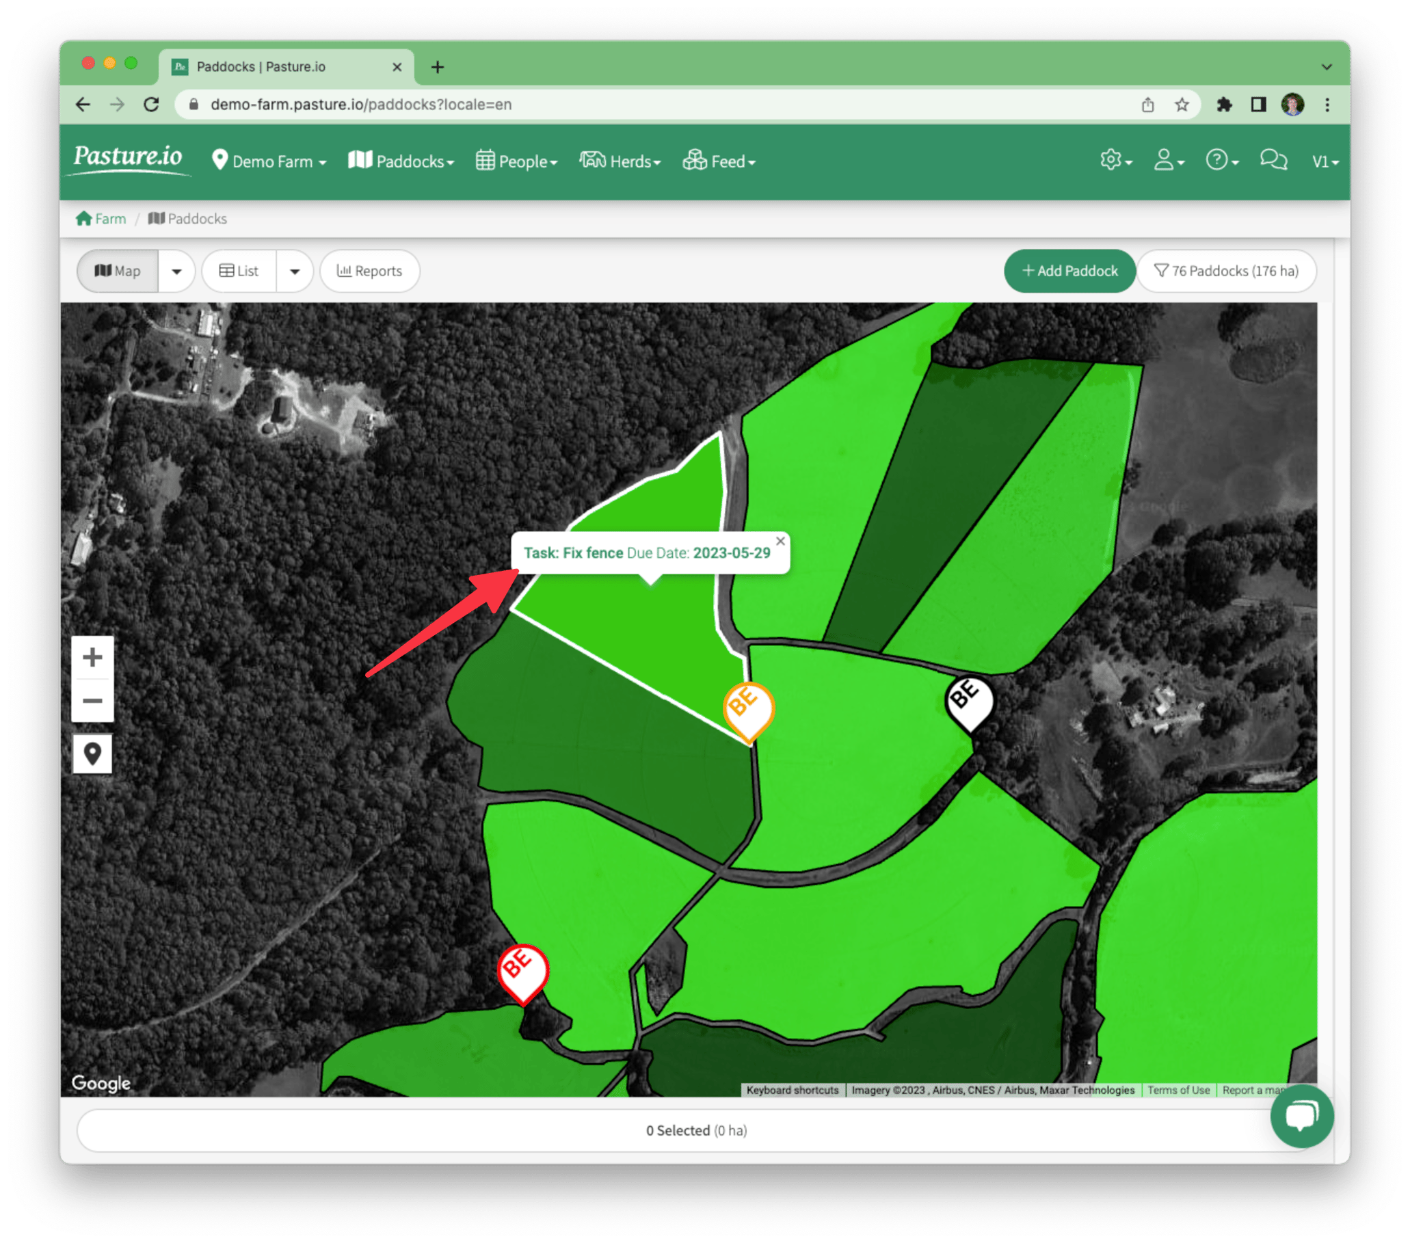
Task: Open the settings gear menu
Action: coord(1110,160)
